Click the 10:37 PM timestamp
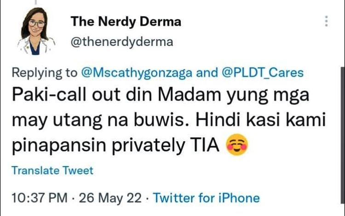The image size is (345, 216). tap(40, 198)
